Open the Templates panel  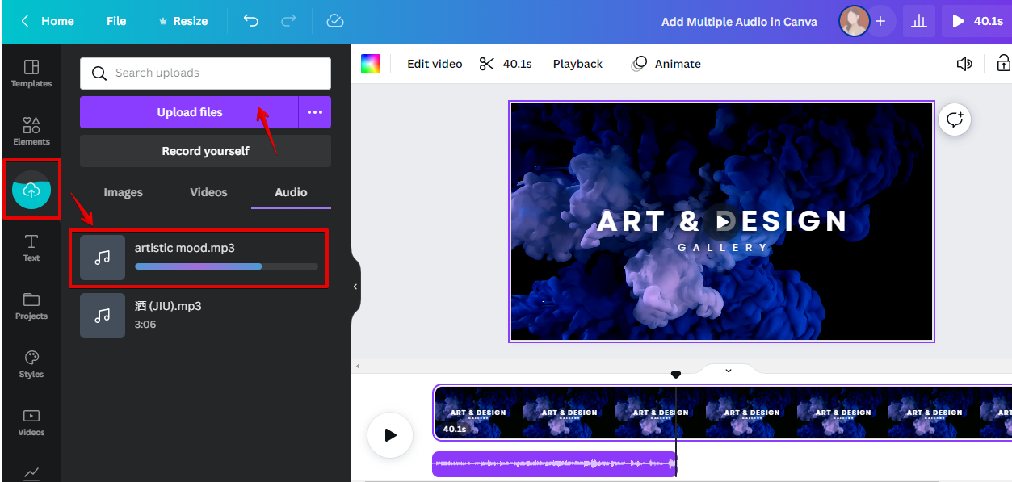(31, 73)
